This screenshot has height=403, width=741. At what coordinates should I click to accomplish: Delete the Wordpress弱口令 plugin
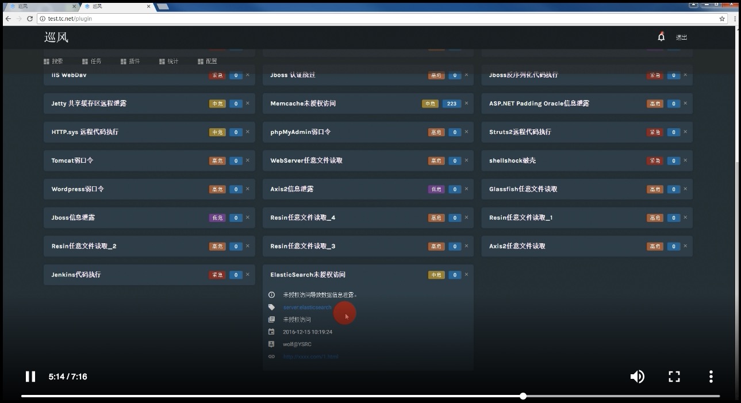(248, 189)
